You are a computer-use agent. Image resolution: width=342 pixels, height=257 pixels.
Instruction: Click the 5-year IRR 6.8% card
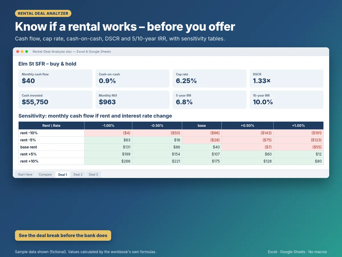tap(209, 100)
